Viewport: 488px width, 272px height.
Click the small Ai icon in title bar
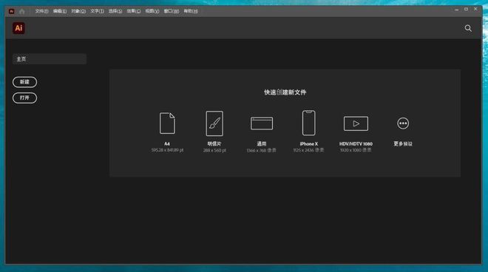[x=12, y=11]
